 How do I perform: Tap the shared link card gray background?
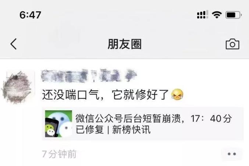coord(143,124)
